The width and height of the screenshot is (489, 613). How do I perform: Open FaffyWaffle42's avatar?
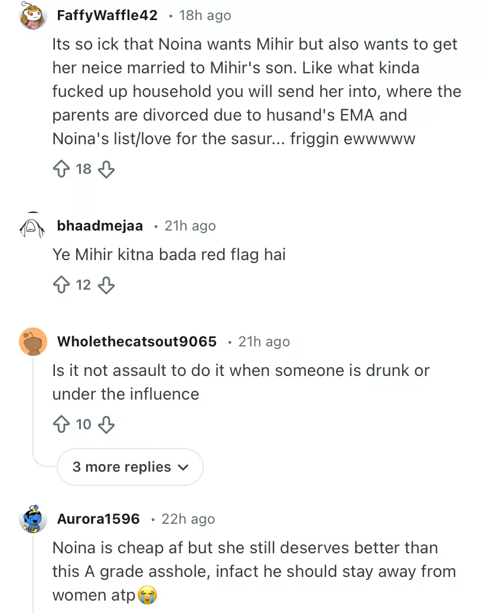click(x=33, y=16)
